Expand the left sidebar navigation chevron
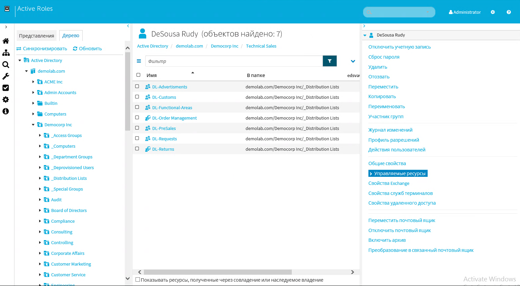520x286 pixels. pos(6,27)
